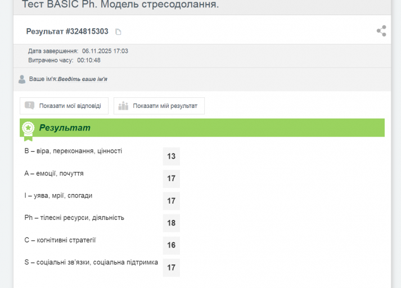
Task: Click the "Результат #324815303" heading text
Action: tap(67, 31)
